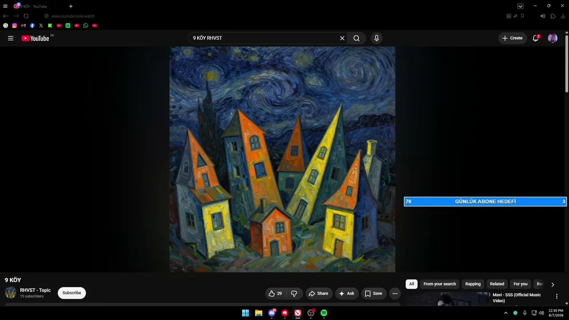
Task: Expand the tab list dropdown arrow
Action: [520, 6]
